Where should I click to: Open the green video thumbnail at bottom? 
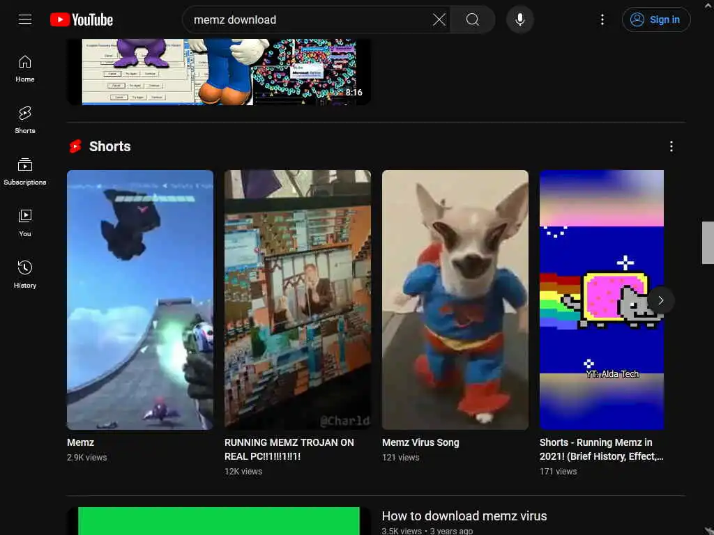pyautogui.click(x=218, y=521)
